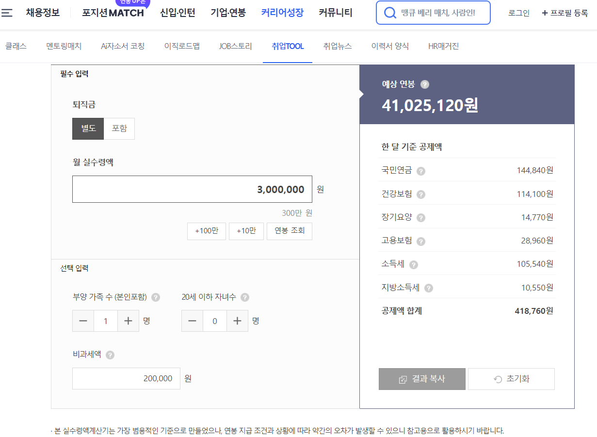Select 포함 for 퇴직금
This screenshot has width=597, height=437.
click(x=119, y=129)
